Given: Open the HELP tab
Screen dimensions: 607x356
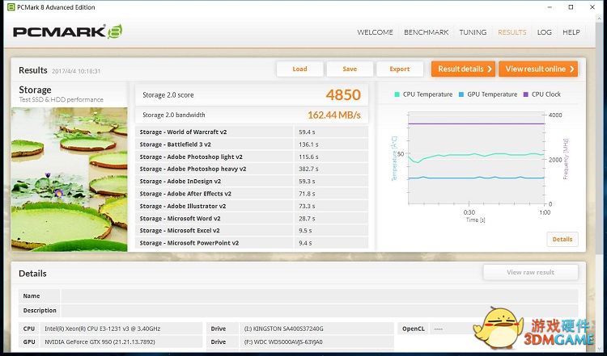Looking at the screenshot, I should pyautogui.click(x=571, y=32).
